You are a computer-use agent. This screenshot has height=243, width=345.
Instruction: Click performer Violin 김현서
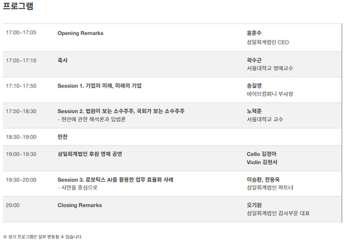(262, 162)
